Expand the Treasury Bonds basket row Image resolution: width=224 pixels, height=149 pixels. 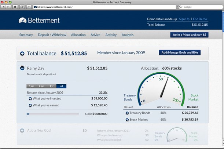coord(127,113)
